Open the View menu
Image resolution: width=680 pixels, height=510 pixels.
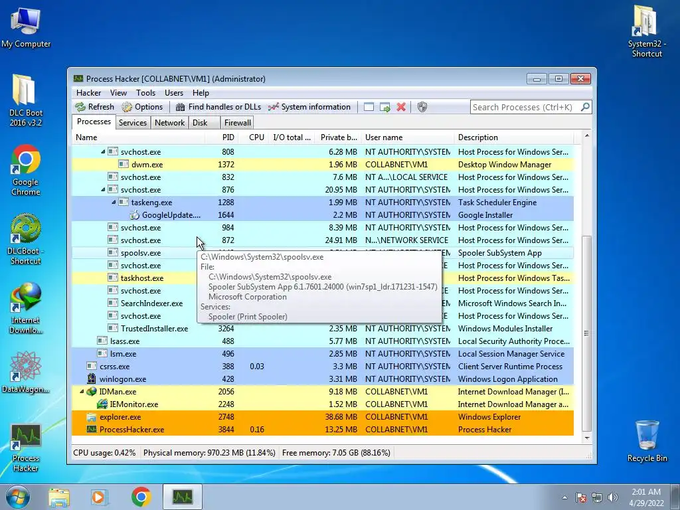point(118,93)
